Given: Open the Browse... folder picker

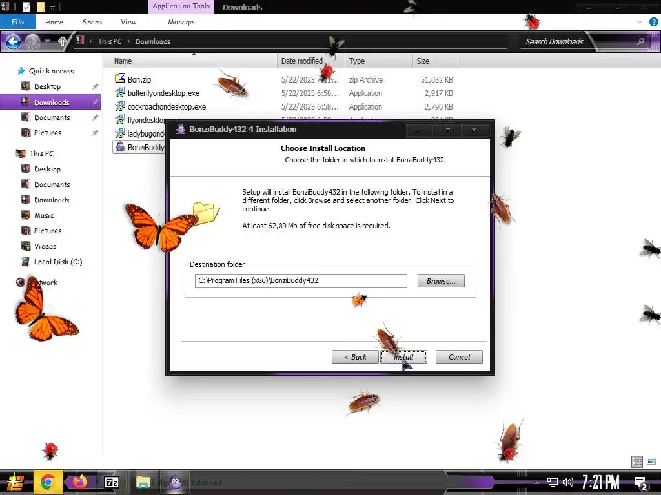Looking at the screenshot, I should click(x=441, y=281).
